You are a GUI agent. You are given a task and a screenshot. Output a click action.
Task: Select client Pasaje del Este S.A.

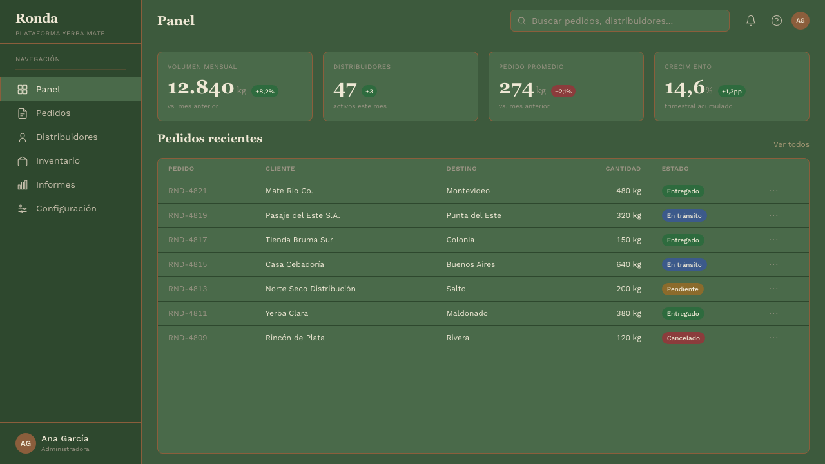(303, 215)
